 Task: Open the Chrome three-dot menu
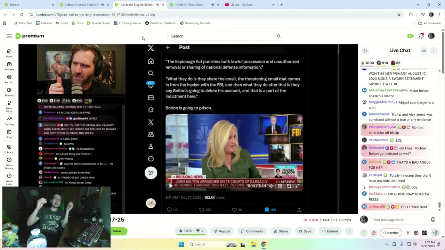440,15
